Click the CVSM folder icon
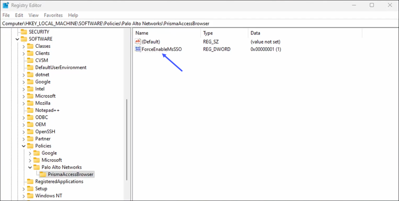399x201 pixels. [30, 60]
